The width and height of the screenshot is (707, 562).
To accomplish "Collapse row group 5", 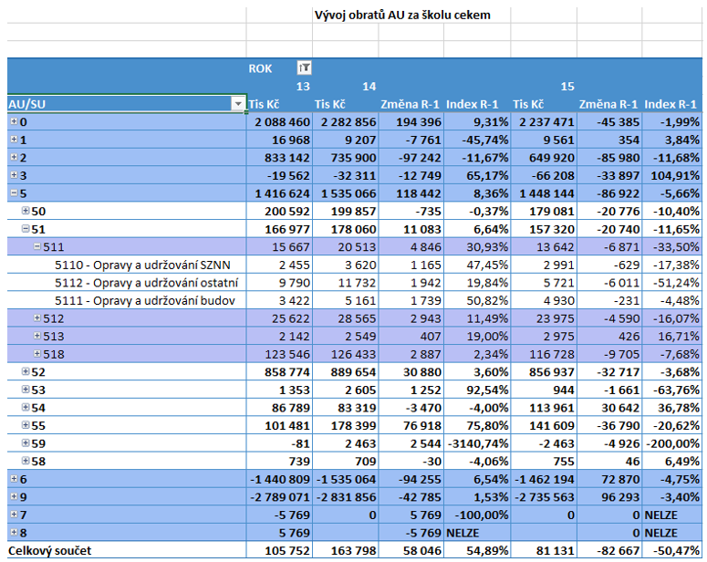I will [x=14, y=193].
